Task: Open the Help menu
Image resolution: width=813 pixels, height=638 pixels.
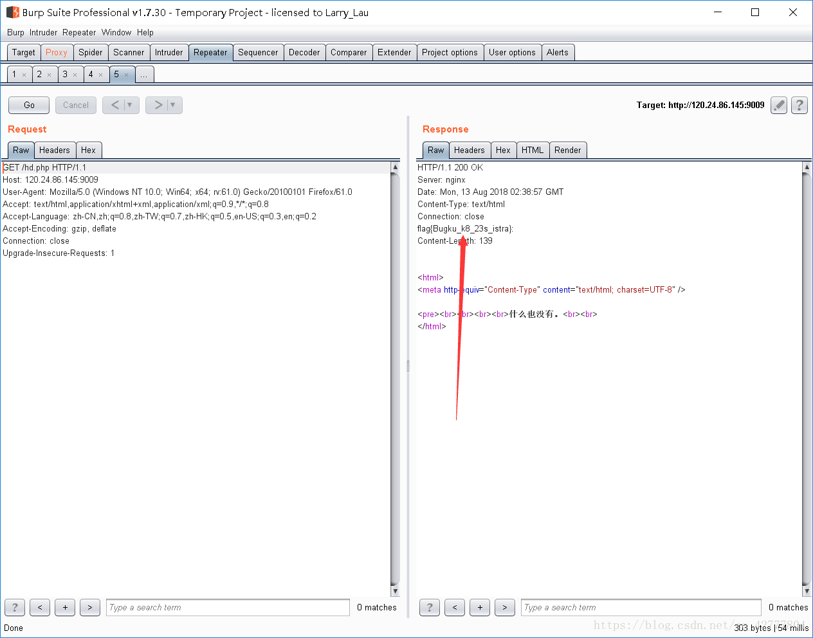Action: pos(145,32)
